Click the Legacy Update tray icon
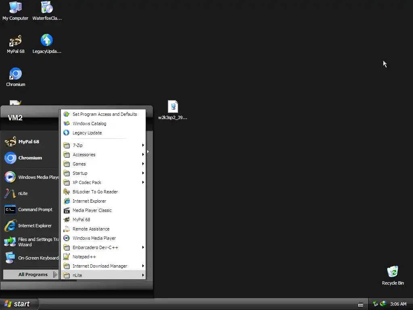The image size is (413, 310). click(x=383, y=304)
